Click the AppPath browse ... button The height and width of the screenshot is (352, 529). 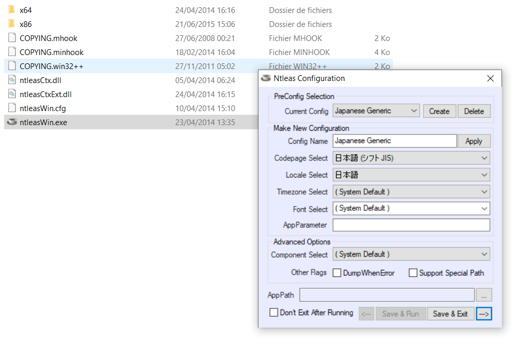click(x=484, y=295)
